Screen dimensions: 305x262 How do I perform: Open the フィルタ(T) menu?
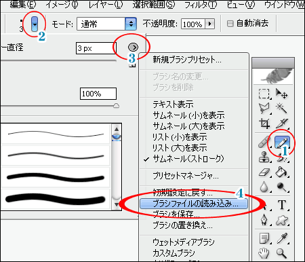coord(201,5)
